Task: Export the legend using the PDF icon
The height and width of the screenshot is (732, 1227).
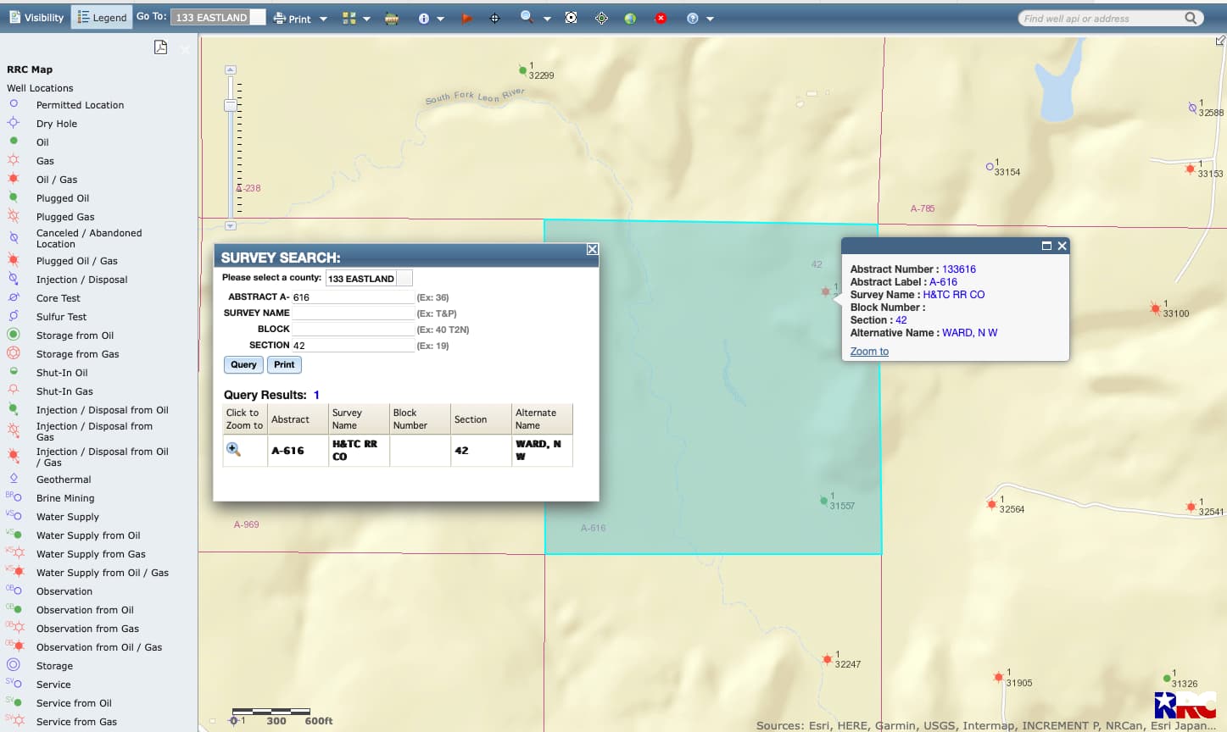Action: pyautogui.click(x=160, y=47)
